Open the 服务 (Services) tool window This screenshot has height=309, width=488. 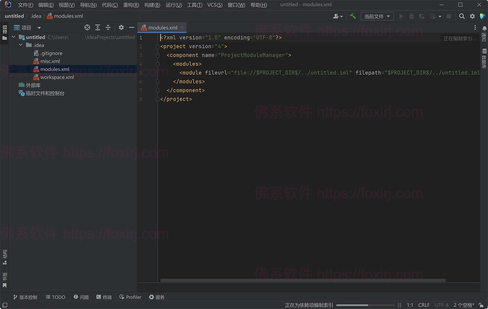click(157, 297)
